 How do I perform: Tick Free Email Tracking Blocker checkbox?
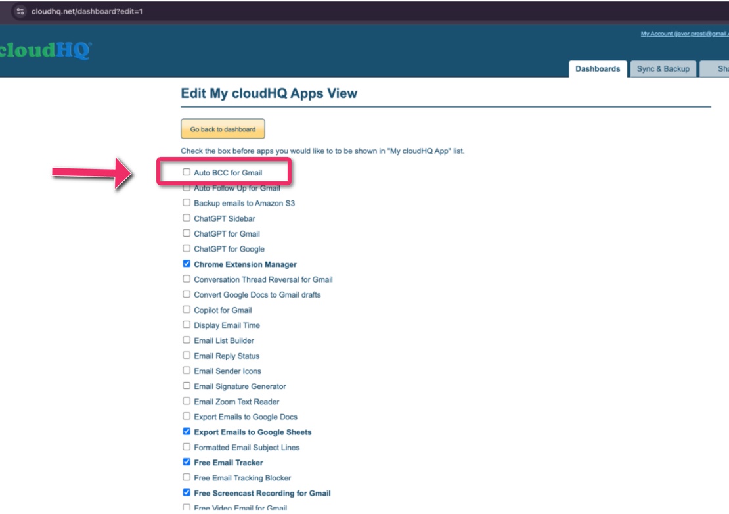tap(187, 477)
